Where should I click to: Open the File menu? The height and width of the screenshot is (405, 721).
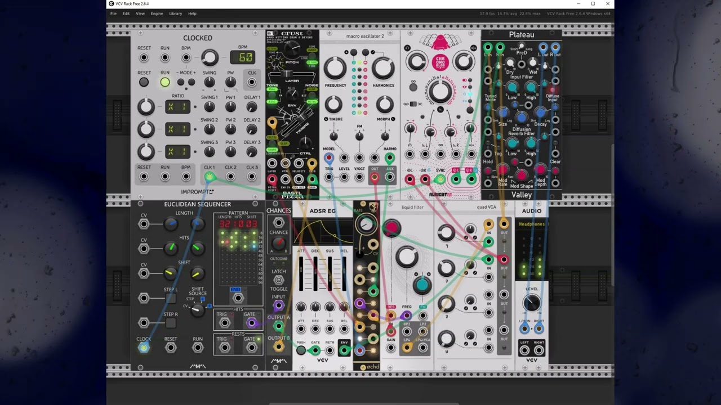point(113,13)
